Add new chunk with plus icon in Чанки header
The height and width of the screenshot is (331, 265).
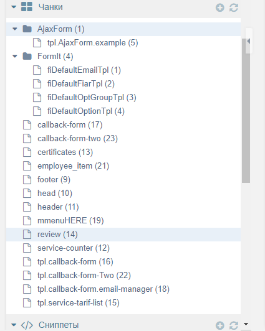tap(219, 8)
